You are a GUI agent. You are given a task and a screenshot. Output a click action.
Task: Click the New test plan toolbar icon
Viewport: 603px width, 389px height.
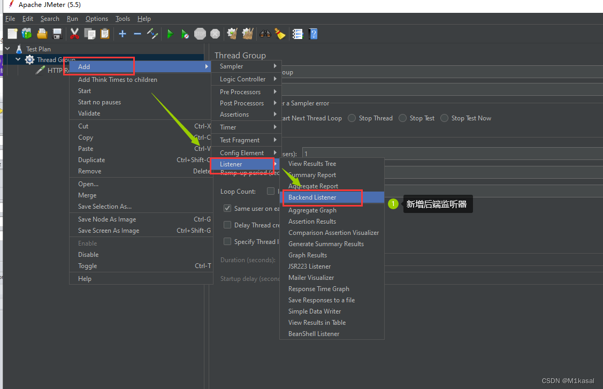click(12, 34)
